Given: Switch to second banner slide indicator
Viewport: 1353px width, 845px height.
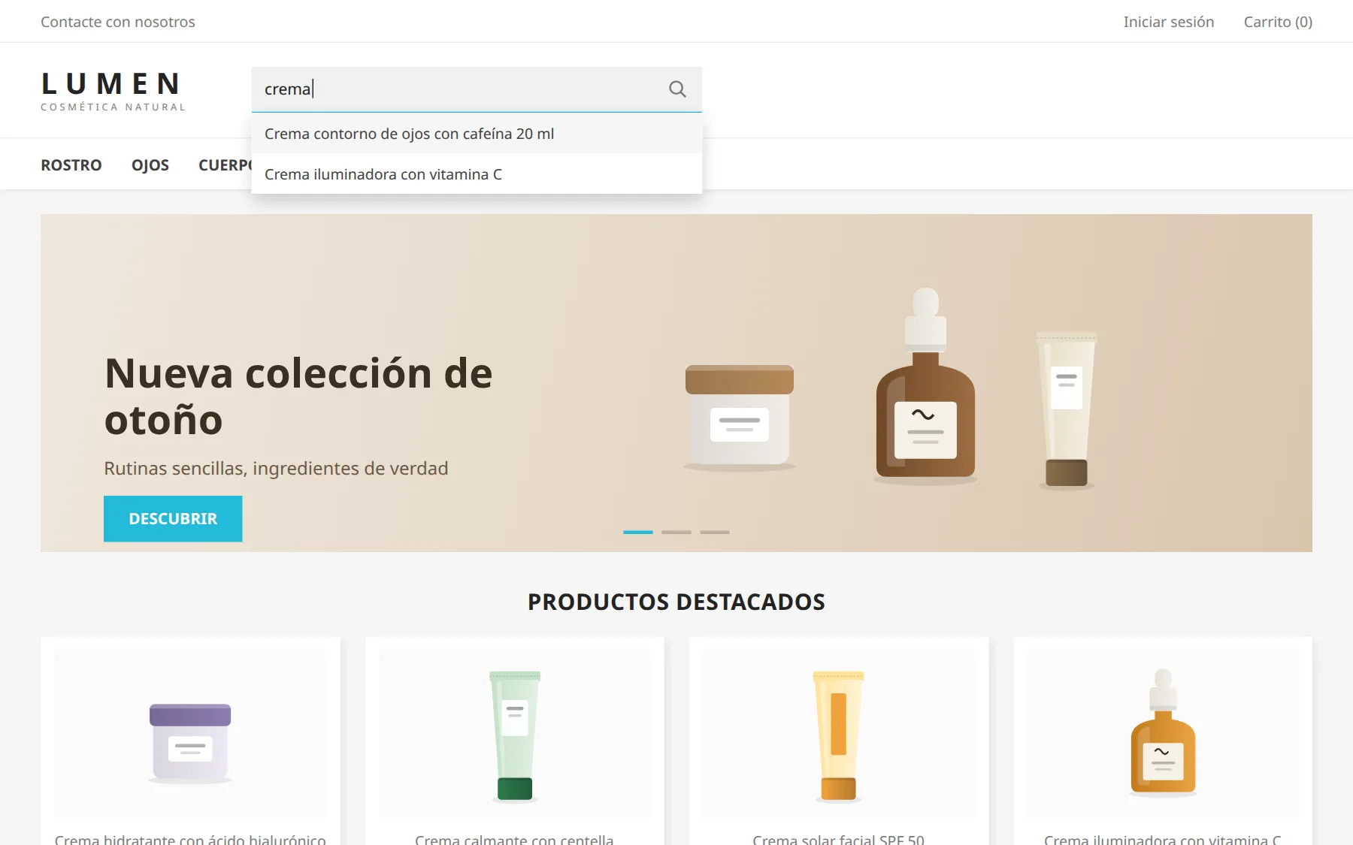Looking at the screenshot, I should tap(676, 532).
